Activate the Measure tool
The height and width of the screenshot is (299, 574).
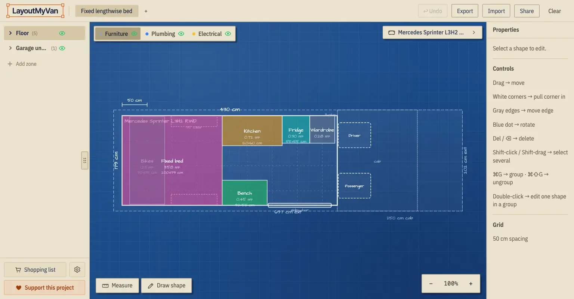pyautogui.click(x=117, y=286)
